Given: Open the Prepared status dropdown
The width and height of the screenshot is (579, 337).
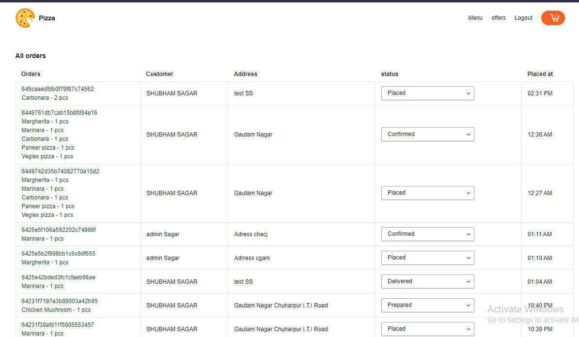Looking at the screenshot, I should [x=428, y=305].
